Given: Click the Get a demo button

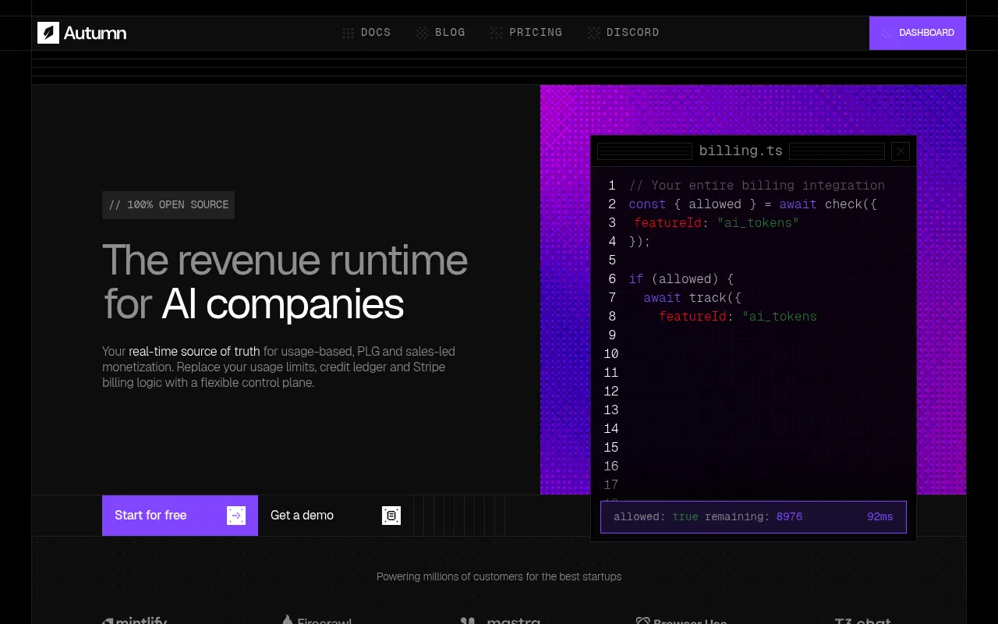Looking at the screenshot, I should pyautogui.click(x=335, y=516).
